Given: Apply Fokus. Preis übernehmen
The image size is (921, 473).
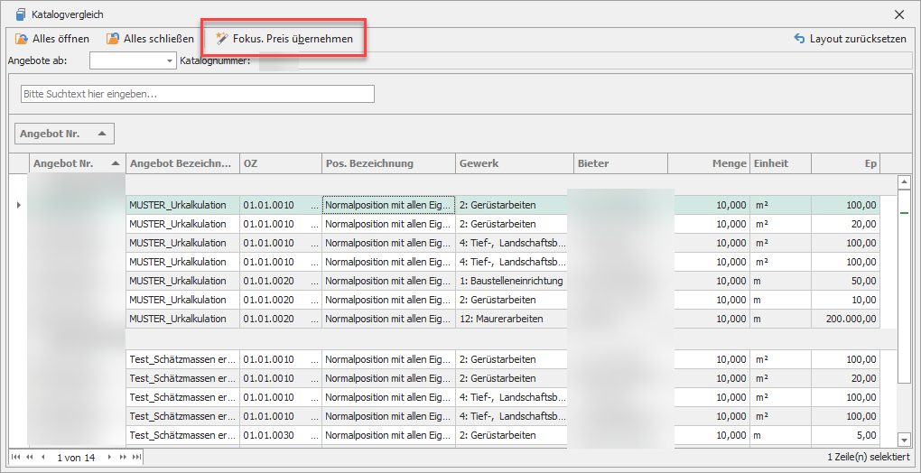Looking at the screenshot, I should point(284,39).
